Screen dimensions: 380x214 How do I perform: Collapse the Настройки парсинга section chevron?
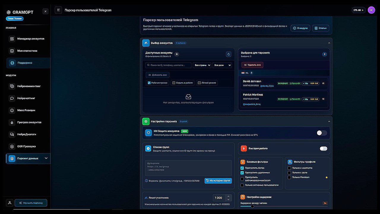click(329, 121)
